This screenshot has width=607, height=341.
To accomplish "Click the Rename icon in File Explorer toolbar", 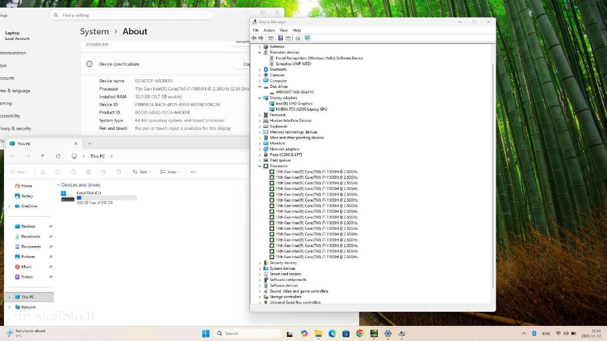I will [89, 172].
